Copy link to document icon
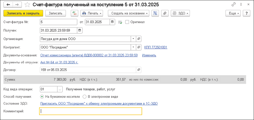 (x=233, y=5)
